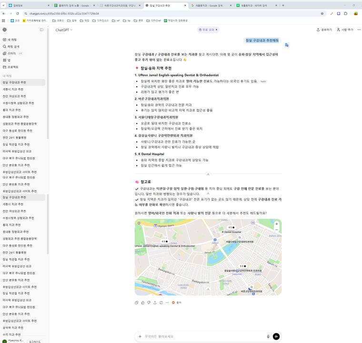Open the 폰트 bookmark folder
This screenshot has width=362, height=343.
click(x=139, y=21)
